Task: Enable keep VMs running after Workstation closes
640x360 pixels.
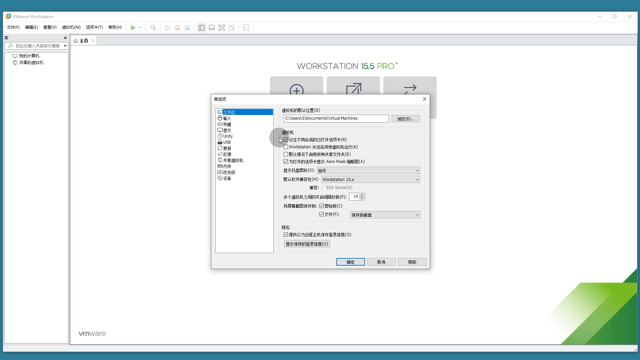Action: pyautogui.click(x=286, y=147)
